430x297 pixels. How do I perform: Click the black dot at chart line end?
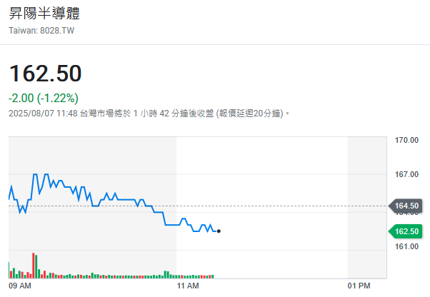tap(219, 231)
